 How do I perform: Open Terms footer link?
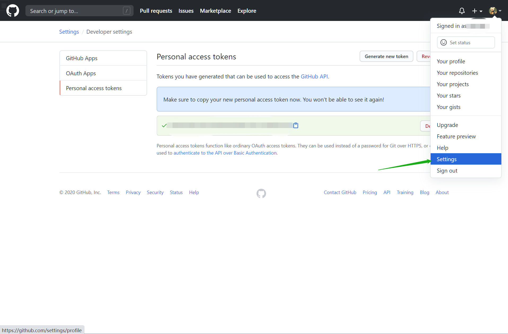pyautogui.click(x=113, y=192)
